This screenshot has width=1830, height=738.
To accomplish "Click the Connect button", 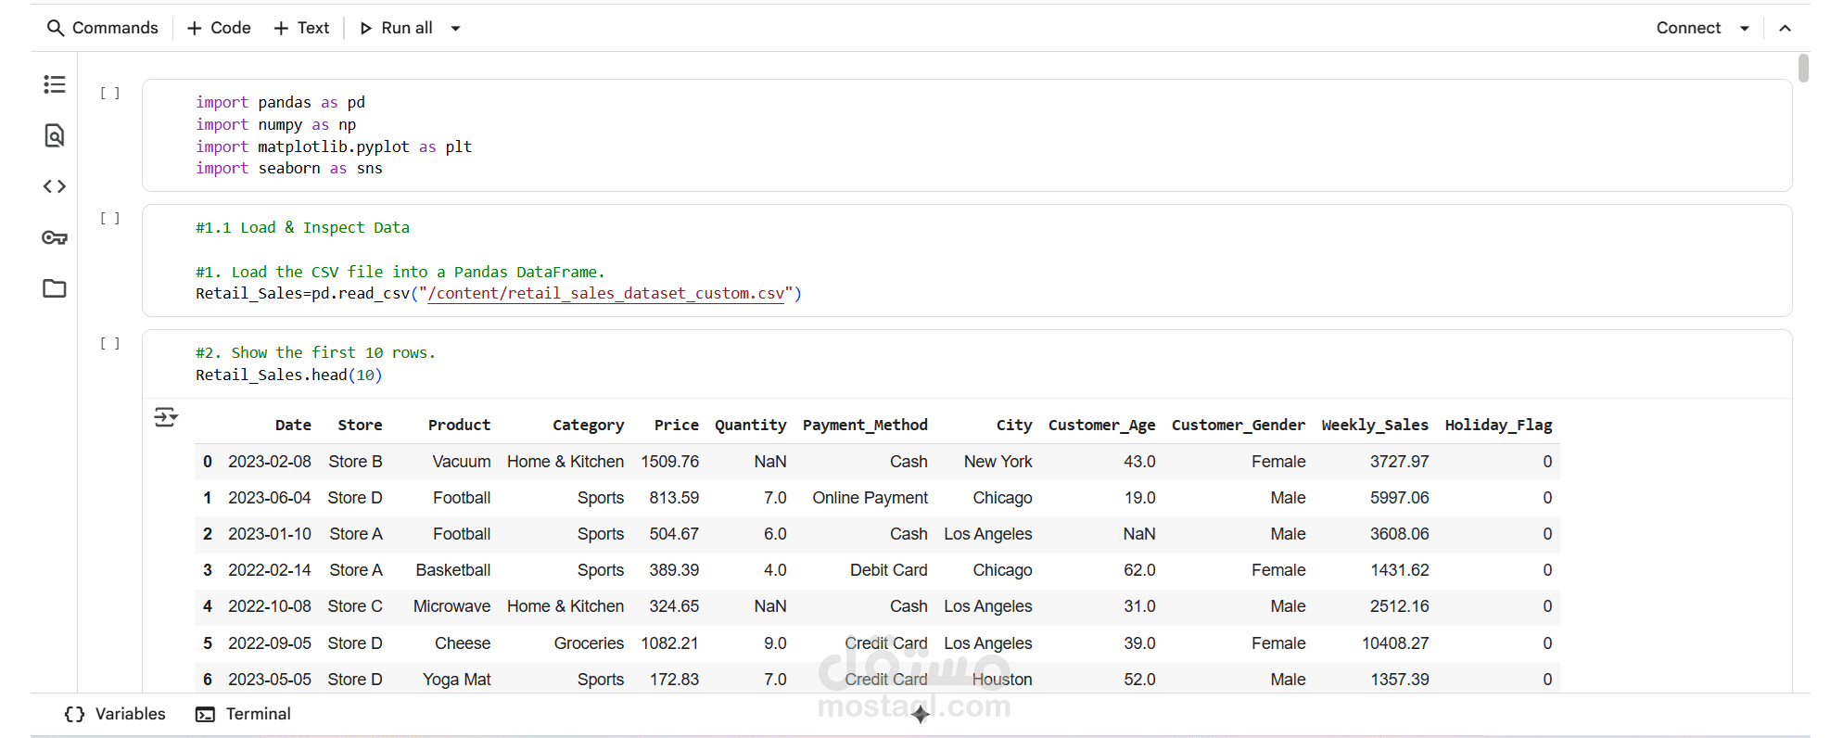I will click(1688, 28).
